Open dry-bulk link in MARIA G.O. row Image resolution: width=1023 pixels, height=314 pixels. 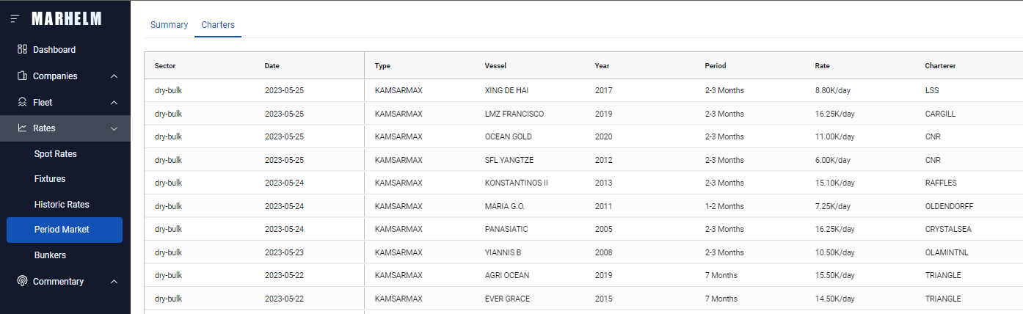[168, 206]
